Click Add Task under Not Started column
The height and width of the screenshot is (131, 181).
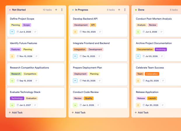pyautogui.click(x=16, y=112)
